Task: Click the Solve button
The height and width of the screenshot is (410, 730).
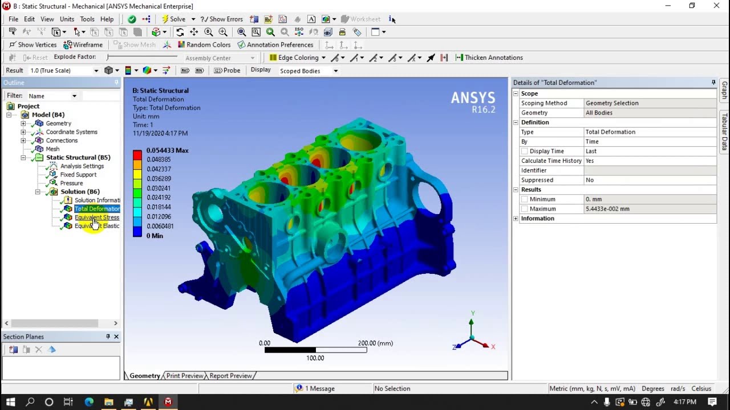Action: pyautogui.click(x=173, y=19)
